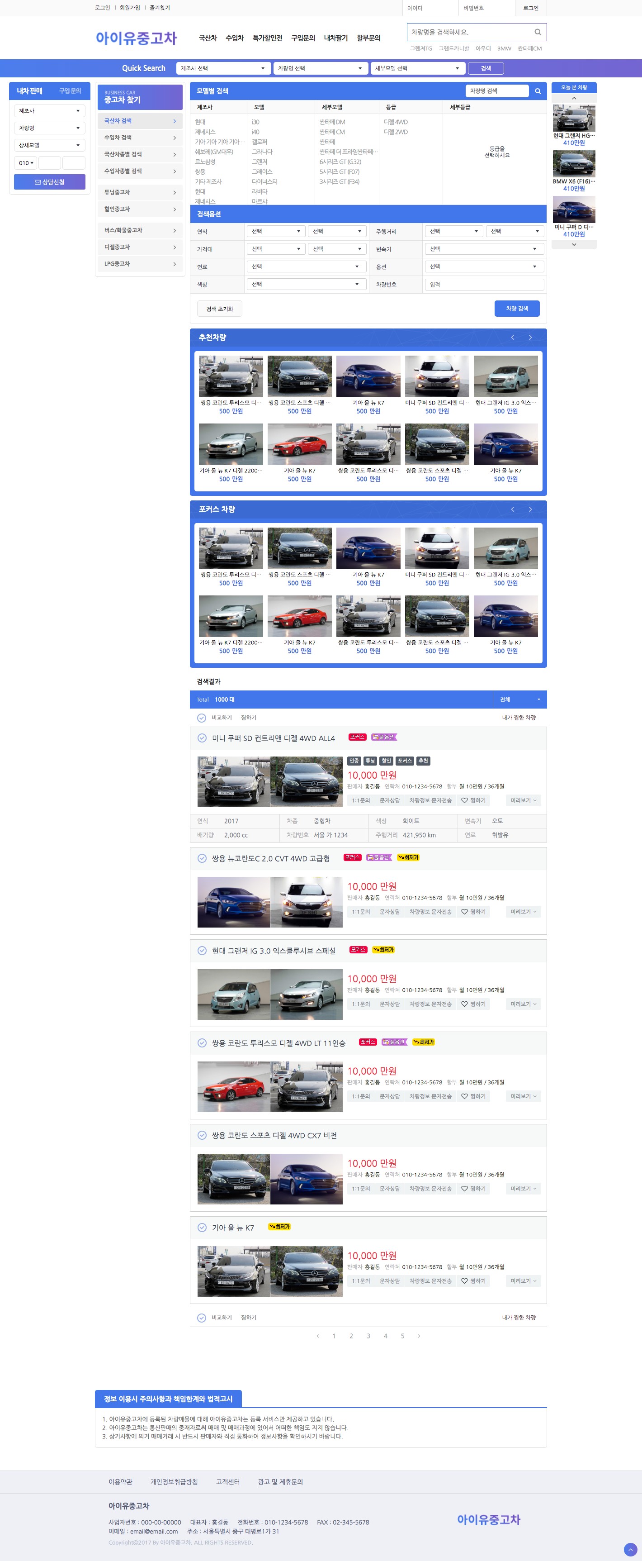Viewport: 642px width, 1561px height.
Task: Click 아이유중고차 logo in header
Action: tap(136, 38)
